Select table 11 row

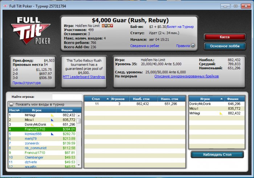pyautogui.click(x=135, y=104)
